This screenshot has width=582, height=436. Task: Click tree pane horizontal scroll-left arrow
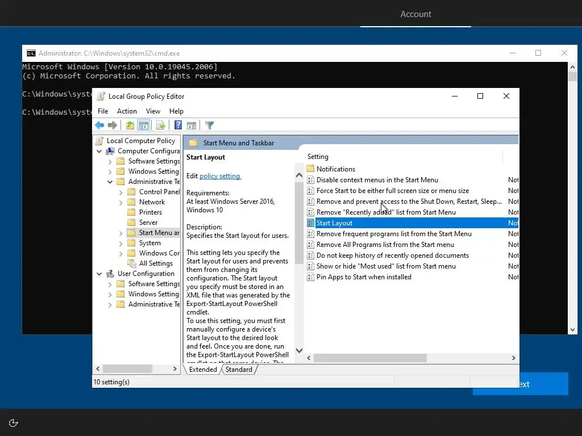coord(98,369)
